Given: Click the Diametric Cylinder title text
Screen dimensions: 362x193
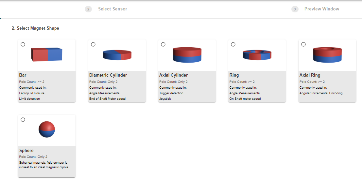Looking at the screenshot, I should pyautogui.click(x=108, y=75).
